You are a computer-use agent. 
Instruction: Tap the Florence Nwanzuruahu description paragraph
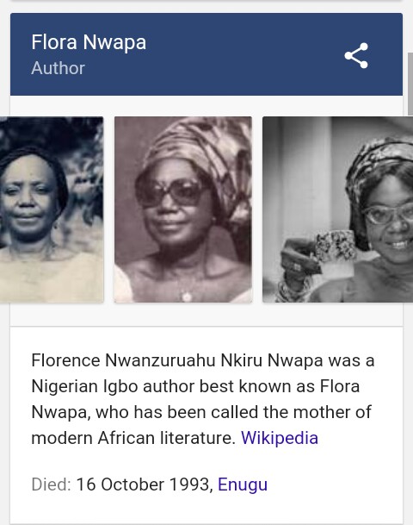(202, 399)
